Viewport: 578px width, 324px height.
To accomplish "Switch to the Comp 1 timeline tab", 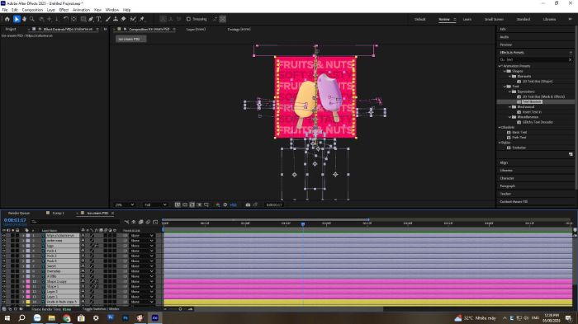I will point(58,214).
